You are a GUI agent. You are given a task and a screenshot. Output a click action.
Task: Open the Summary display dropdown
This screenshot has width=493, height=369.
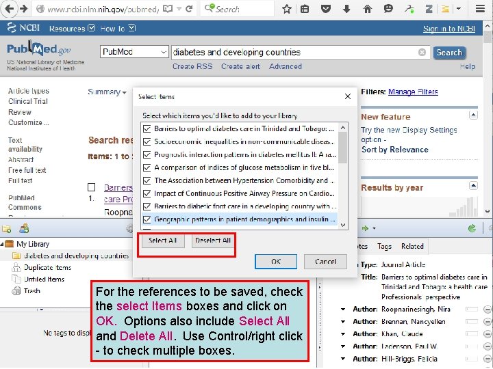pos(107,92)
